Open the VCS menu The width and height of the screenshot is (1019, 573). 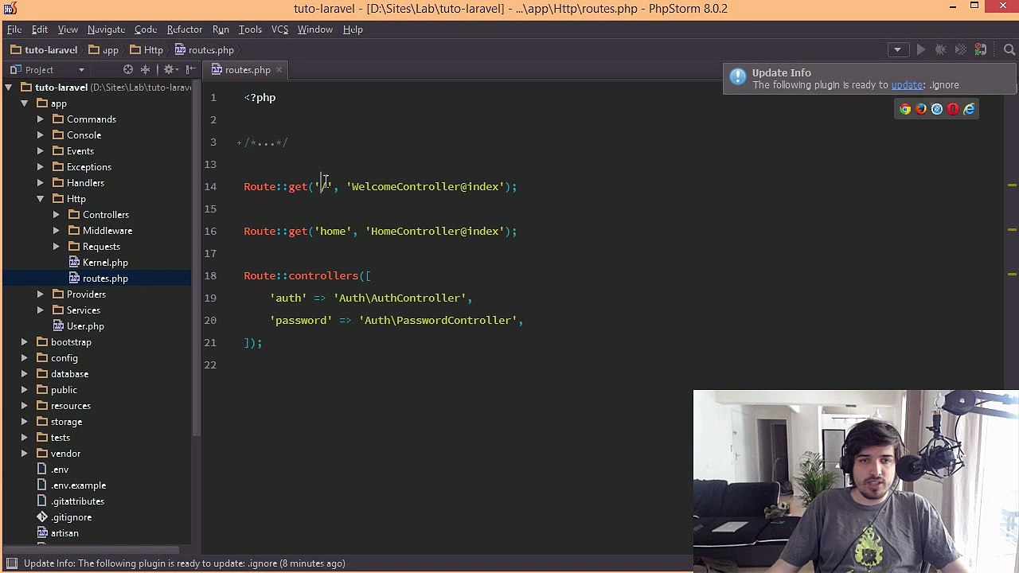point(279,29)
